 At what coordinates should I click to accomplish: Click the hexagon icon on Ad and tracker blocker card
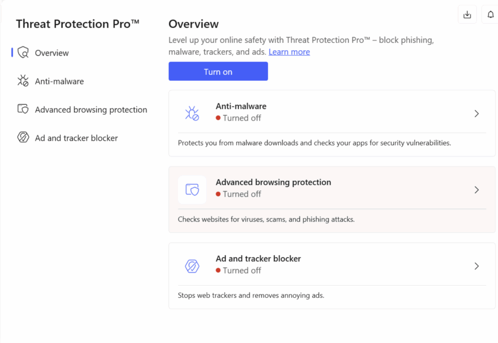(x=192, y=266)
